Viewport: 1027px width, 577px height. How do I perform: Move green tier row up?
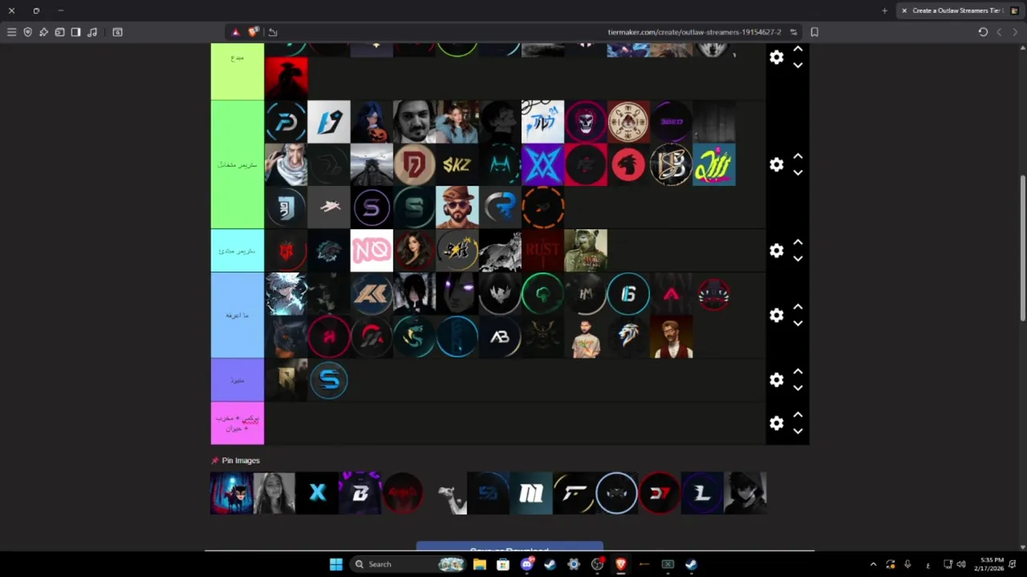[x=798, y=156]
